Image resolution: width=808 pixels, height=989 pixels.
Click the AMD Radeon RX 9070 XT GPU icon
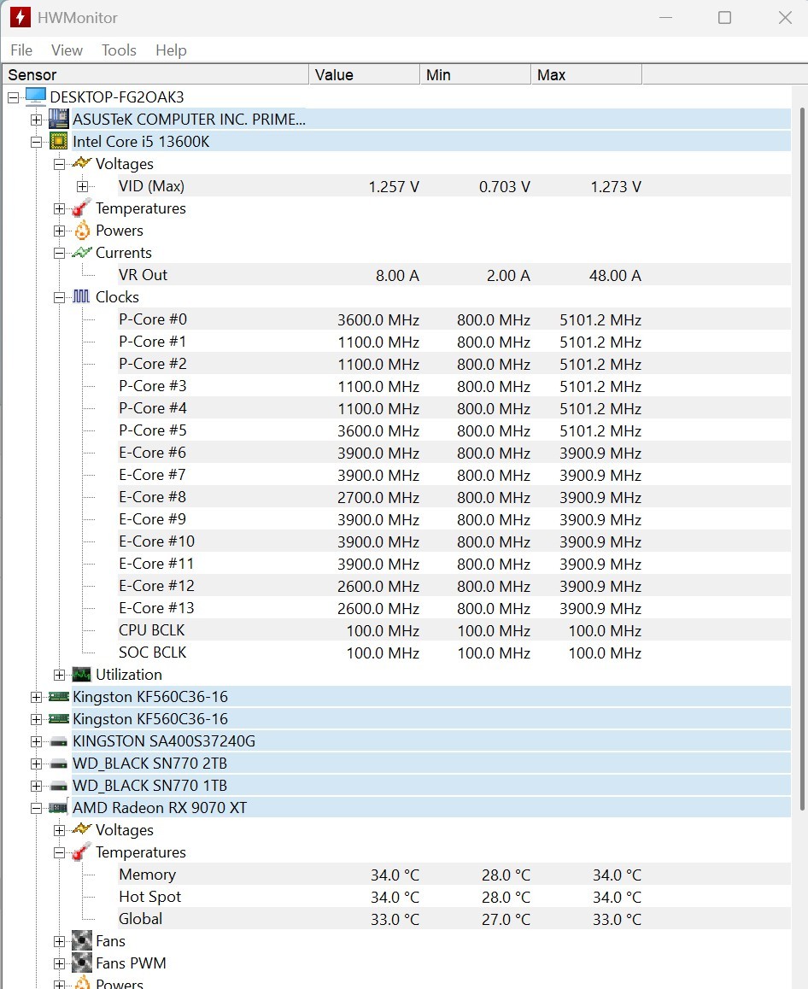pos(59,807)
